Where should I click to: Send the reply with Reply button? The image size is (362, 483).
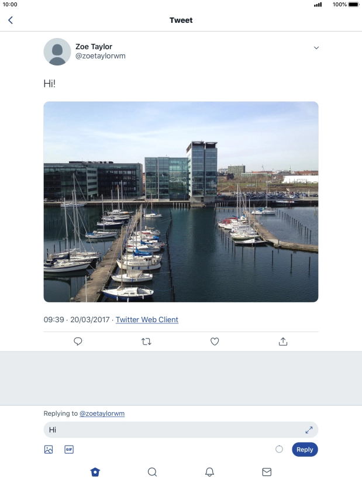tap(305, 450)
